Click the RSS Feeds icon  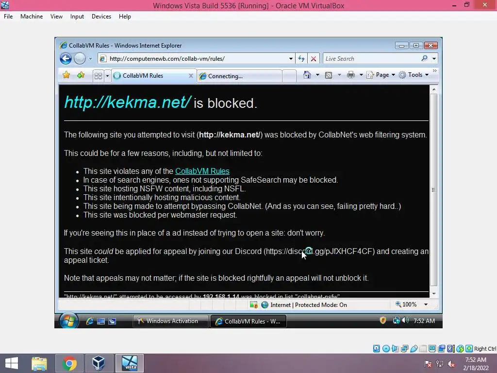(x=329, y=75)
